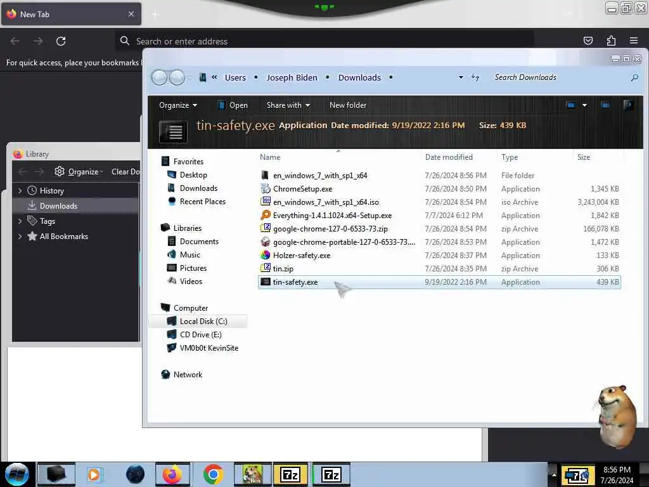Viewport: 649px width, 487px height.
Task: Open the Save to Pocket icon
Action: tap(588, 41)
